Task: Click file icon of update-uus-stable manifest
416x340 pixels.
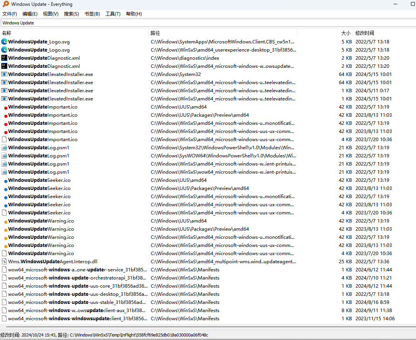Action: pos(4,302)
